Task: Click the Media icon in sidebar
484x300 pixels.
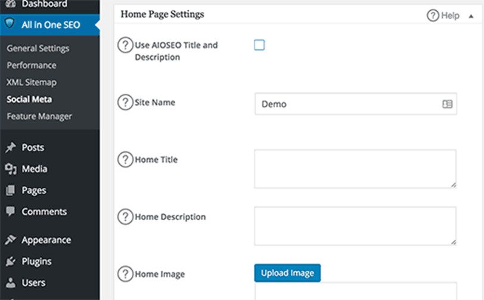Action: [x=11, y=169]
